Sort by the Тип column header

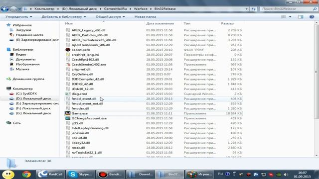coord(187,23)
